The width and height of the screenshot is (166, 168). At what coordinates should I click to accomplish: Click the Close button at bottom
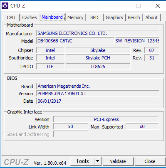[150, 161]
